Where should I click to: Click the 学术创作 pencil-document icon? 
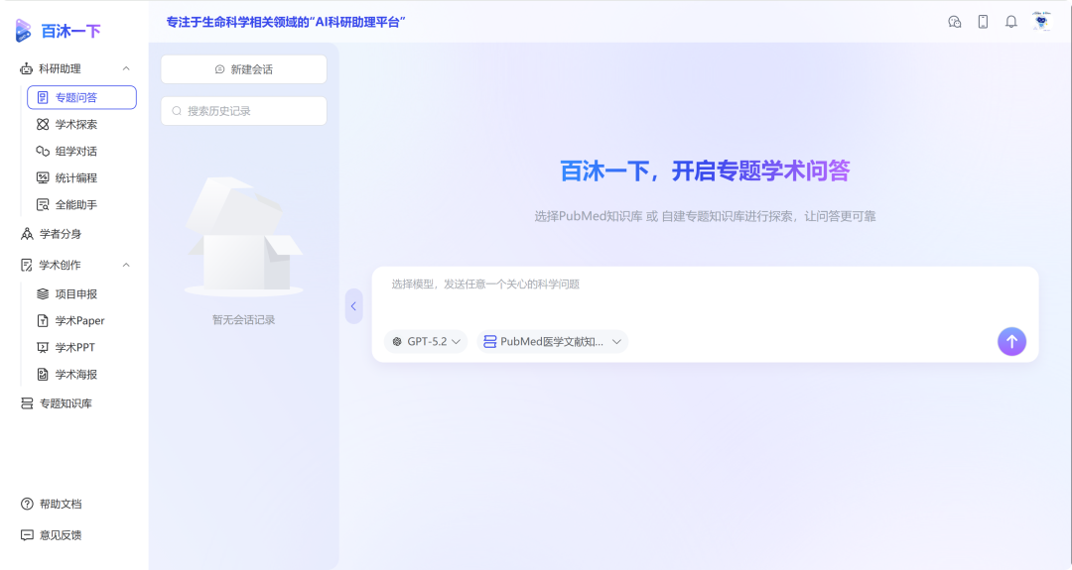(27, 265)
